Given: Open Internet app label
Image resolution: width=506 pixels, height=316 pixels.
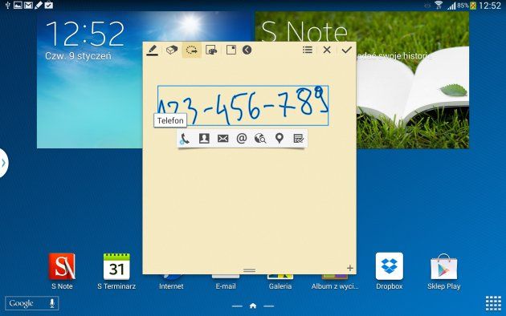Looking at the screenshot, I should pyautogui.click(x=171, y=286).
